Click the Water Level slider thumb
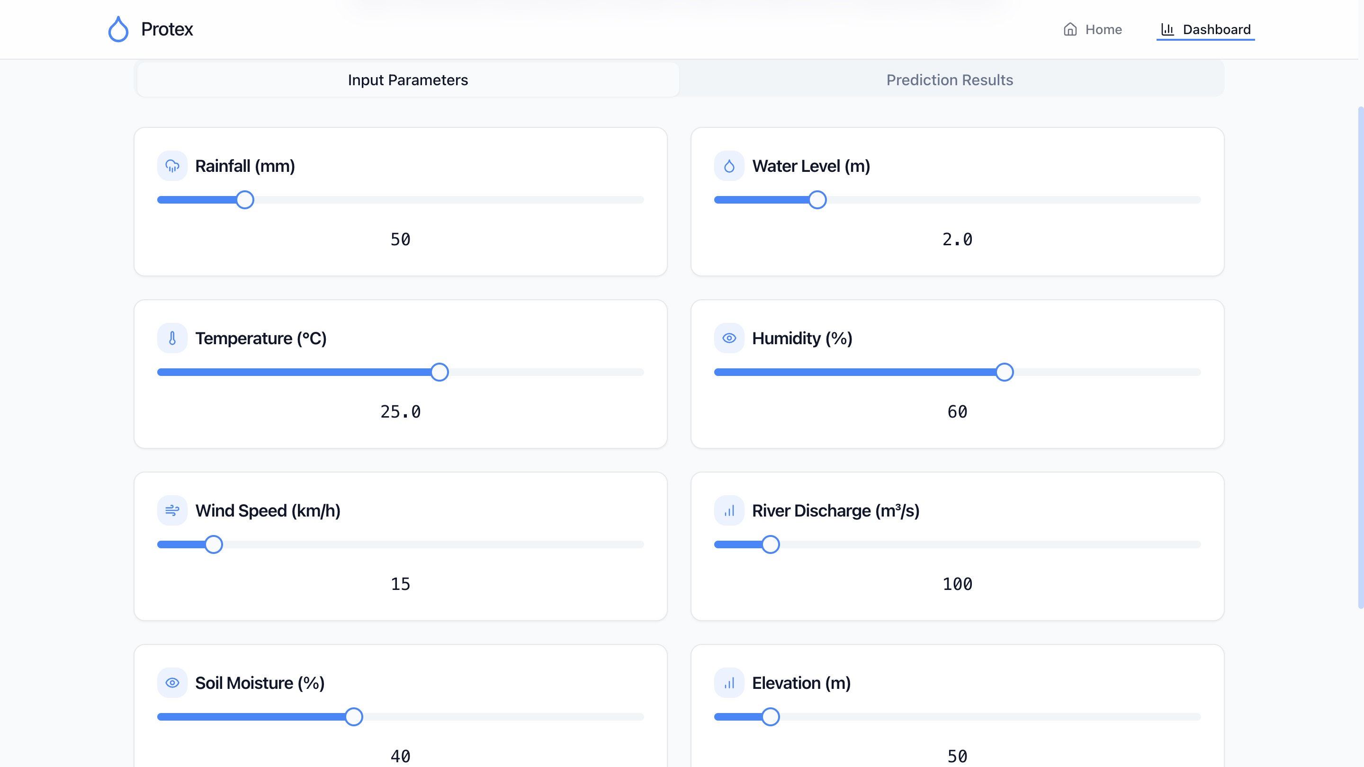 817,200
